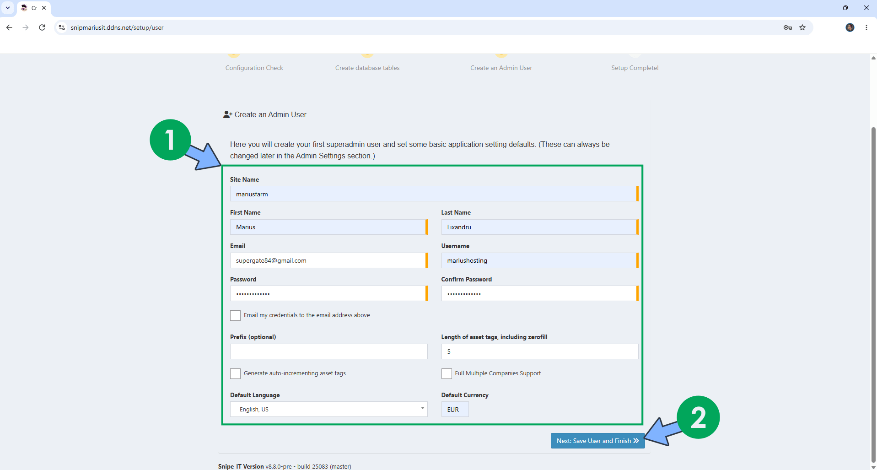Click the Create database tables step
The width and height of the screenshot is (877, 470).
coord(367,68)
